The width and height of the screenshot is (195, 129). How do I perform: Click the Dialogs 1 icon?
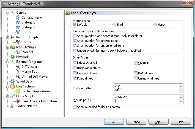(x=18, y=22)
